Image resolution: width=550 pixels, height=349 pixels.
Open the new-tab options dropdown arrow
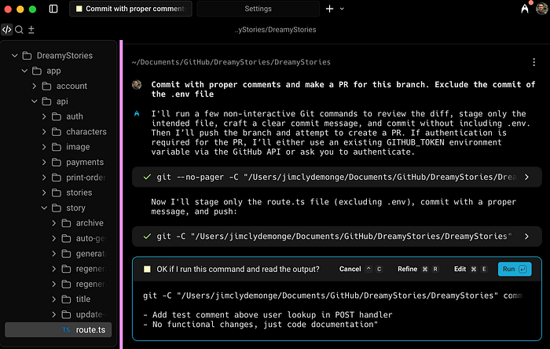(342, 9)
